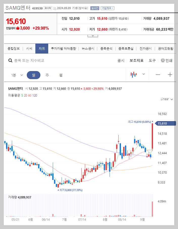Click the search magnifier icon
This screenshot has height=229, width=178.
[x=10, y=60]
